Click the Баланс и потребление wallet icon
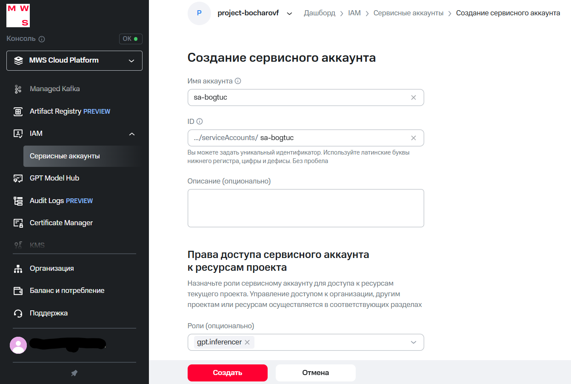571x384 pixels. pyautogui.click(x=18, y=291)
